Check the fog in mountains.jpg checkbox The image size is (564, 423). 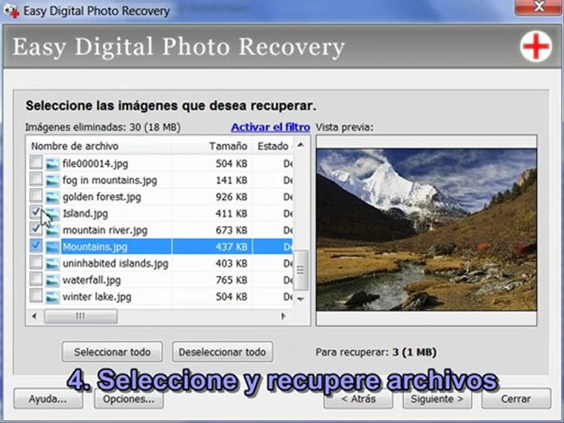[x=36, y=179]
